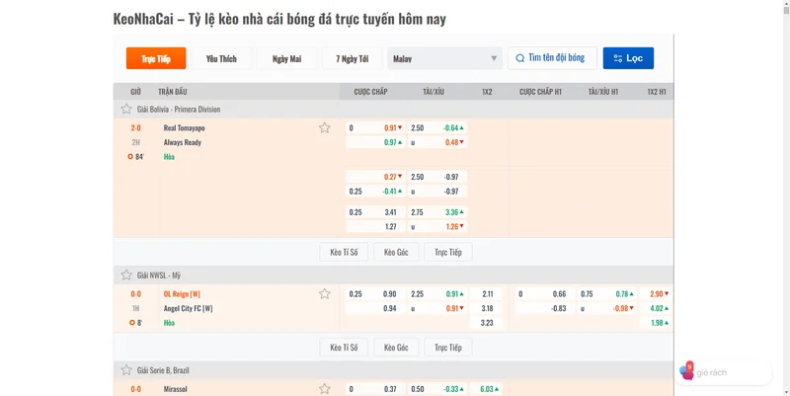Switch to the Trực Tiếp tab
Image resolution: width=790 pixels, height=396 pixels.
click(x=156, y=58)
